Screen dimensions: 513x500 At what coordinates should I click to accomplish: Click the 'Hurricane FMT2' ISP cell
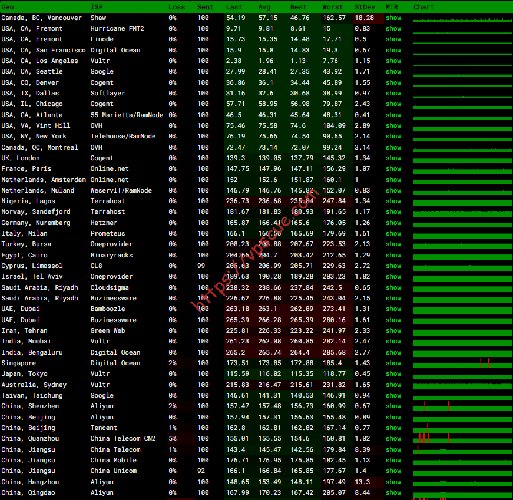click(x=117, y=28)
